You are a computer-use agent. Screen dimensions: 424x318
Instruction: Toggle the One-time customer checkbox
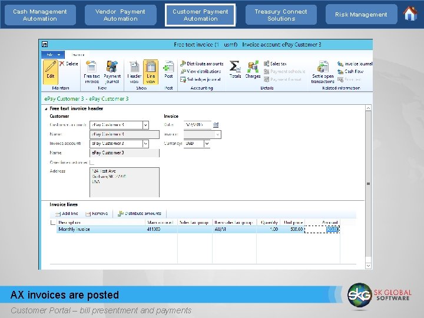click(x=92, y=163)
